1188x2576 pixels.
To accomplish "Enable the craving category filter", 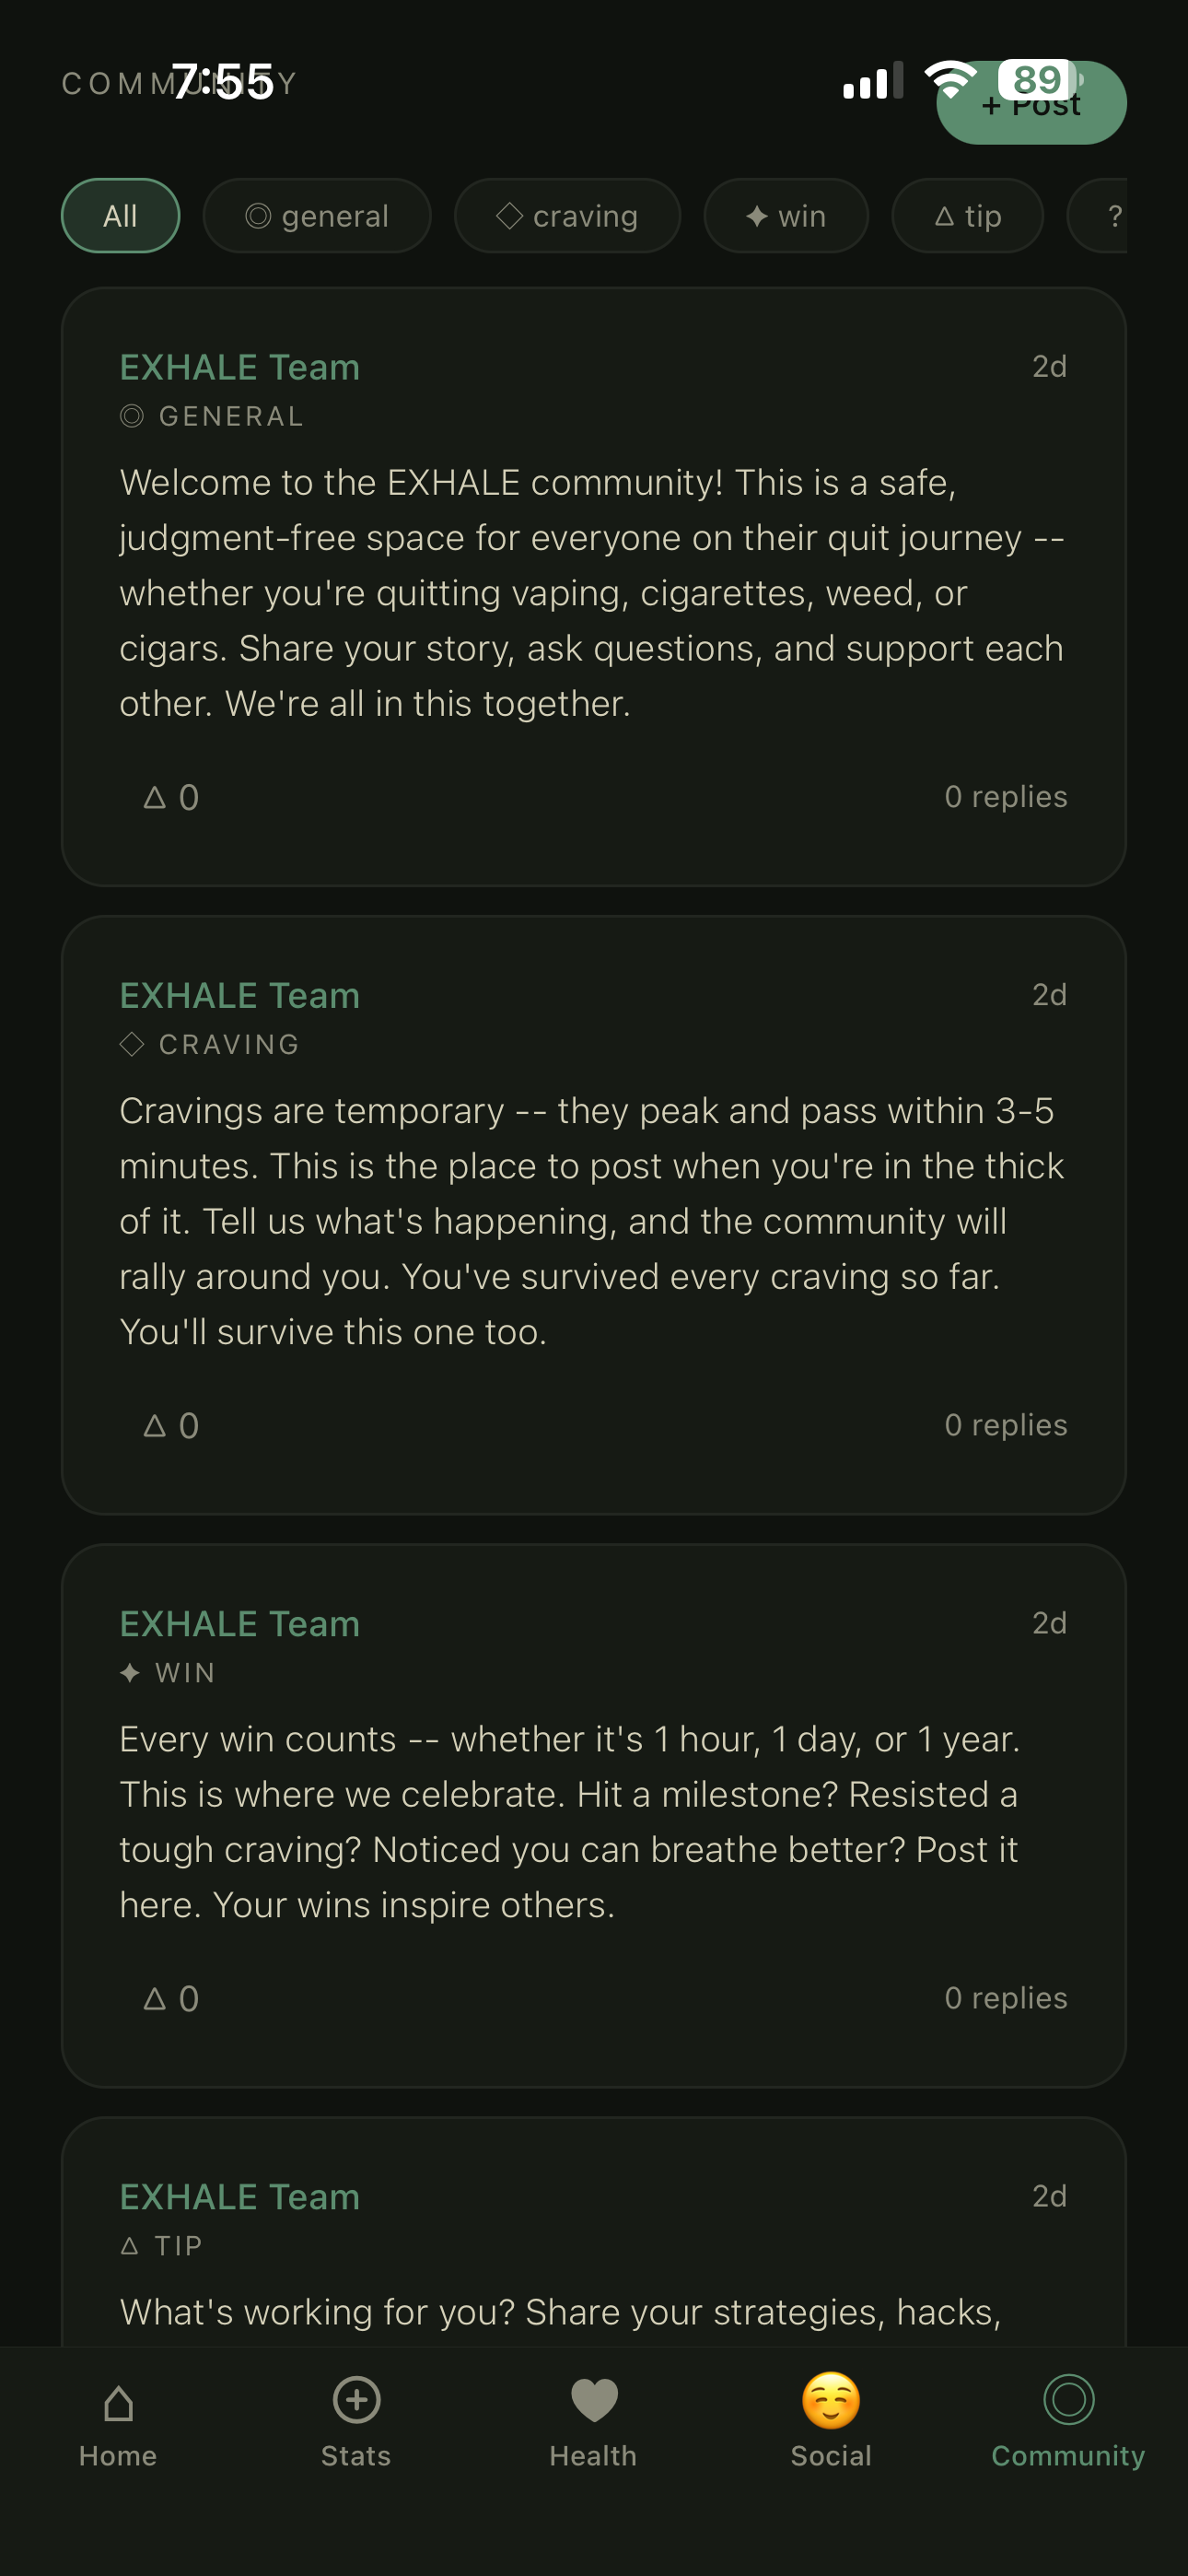I will click(567, 215).
